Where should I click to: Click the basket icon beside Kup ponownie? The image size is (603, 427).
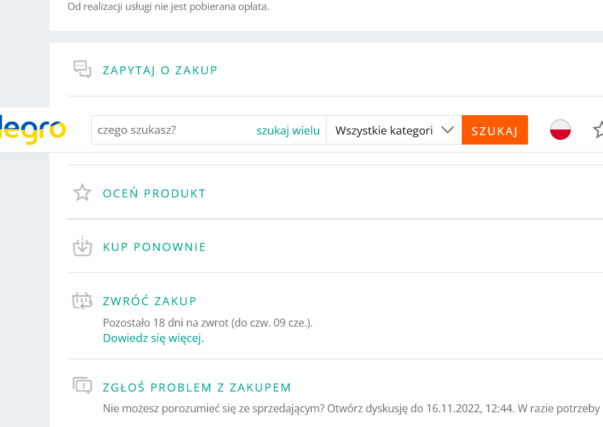(x=82, y=246)
